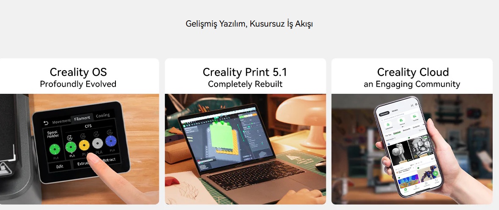Image resolution: width=499 pixels, height=210 pixels.
Task: Tap the Edit button on touchscreen
Action: 60,166
